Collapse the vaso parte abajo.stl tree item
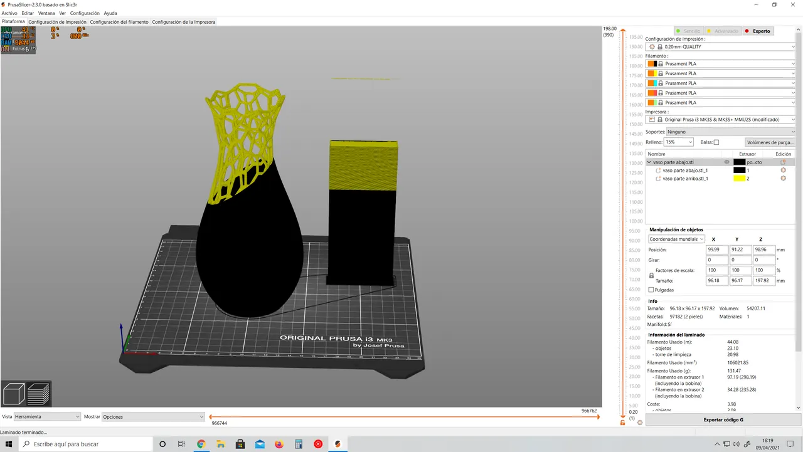803x452 pixels. 649,162
